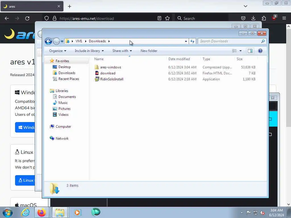Open a new Firefox tab
291x218 pixels.
[69, 7]
